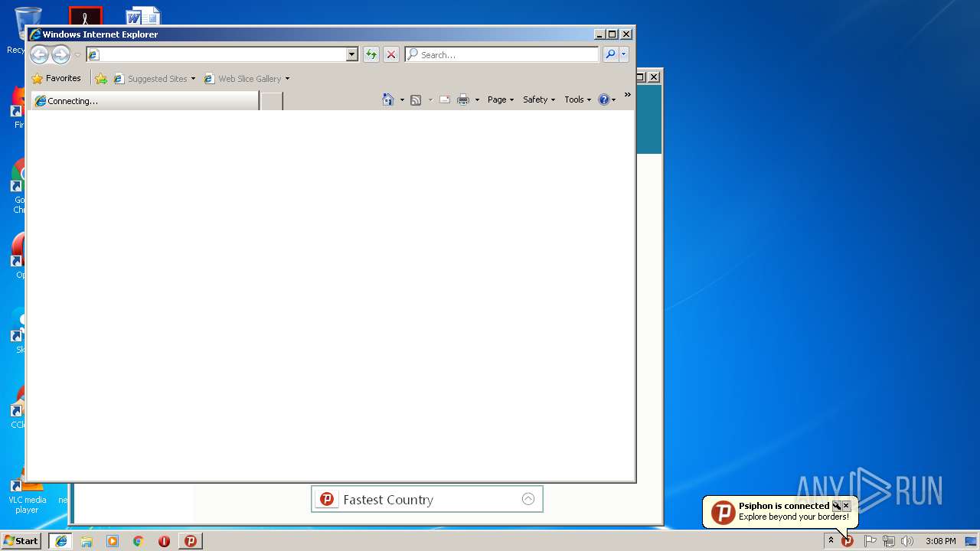The height and width of the screenshot is (551, 980).
Task: Expand the Home button dropdown arrow
Action: [402, 99]
